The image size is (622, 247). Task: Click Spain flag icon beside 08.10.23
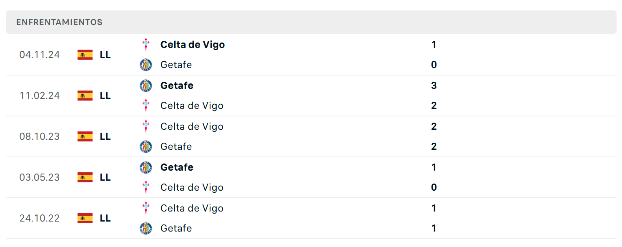[x=85, y=136]
